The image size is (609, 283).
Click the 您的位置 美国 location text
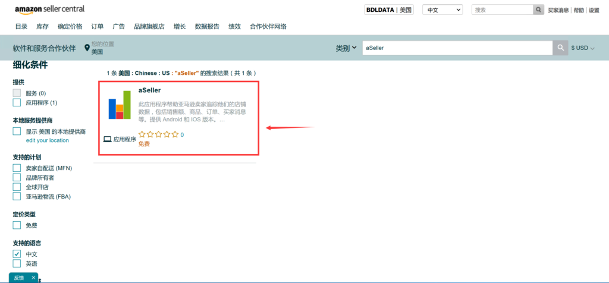[102, 48]
